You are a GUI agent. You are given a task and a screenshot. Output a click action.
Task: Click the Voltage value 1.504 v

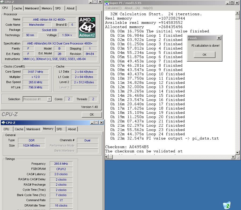click(67, 35)
